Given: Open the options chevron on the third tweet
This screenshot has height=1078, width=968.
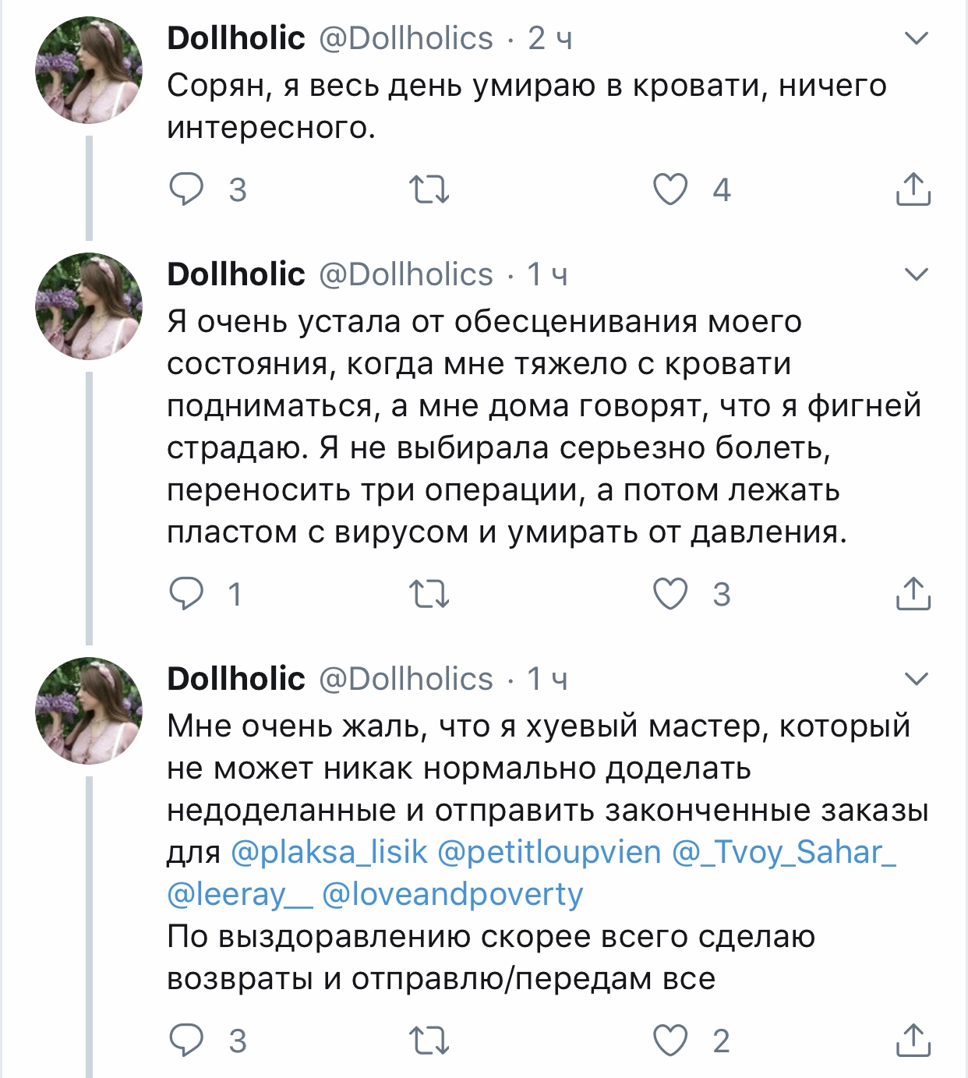Looking at the screenshot, I should pyautogui.click(x=917, y=679).
